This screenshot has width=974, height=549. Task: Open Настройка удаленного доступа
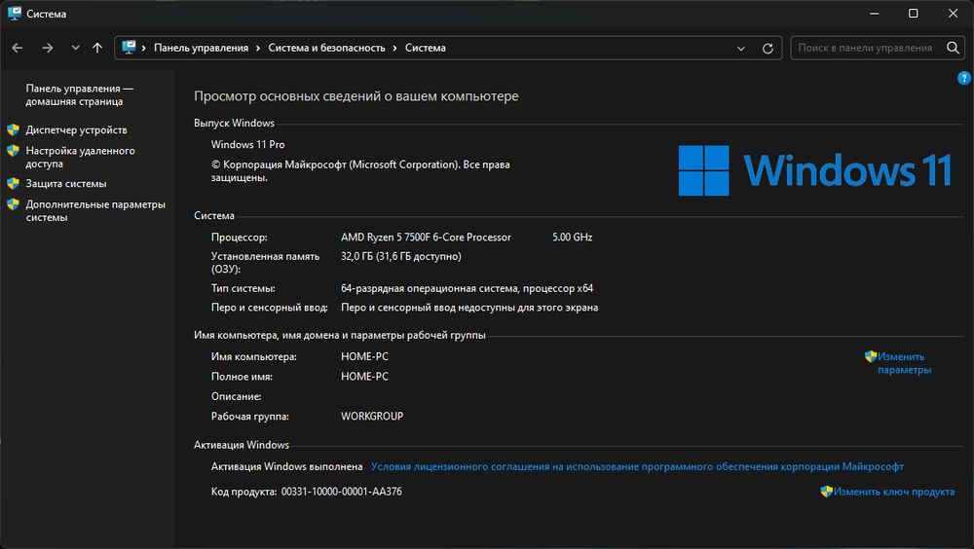[80, 157]
